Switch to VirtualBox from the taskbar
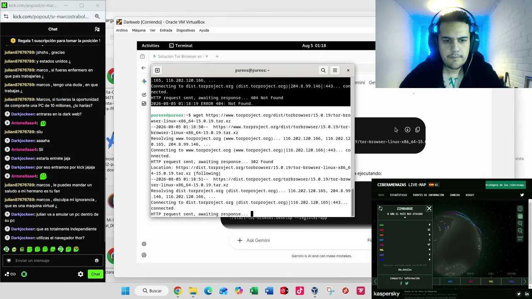 [315, 291]
